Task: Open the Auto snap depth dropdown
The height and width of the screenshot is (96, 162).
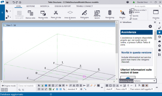Action: click(110, 89)
